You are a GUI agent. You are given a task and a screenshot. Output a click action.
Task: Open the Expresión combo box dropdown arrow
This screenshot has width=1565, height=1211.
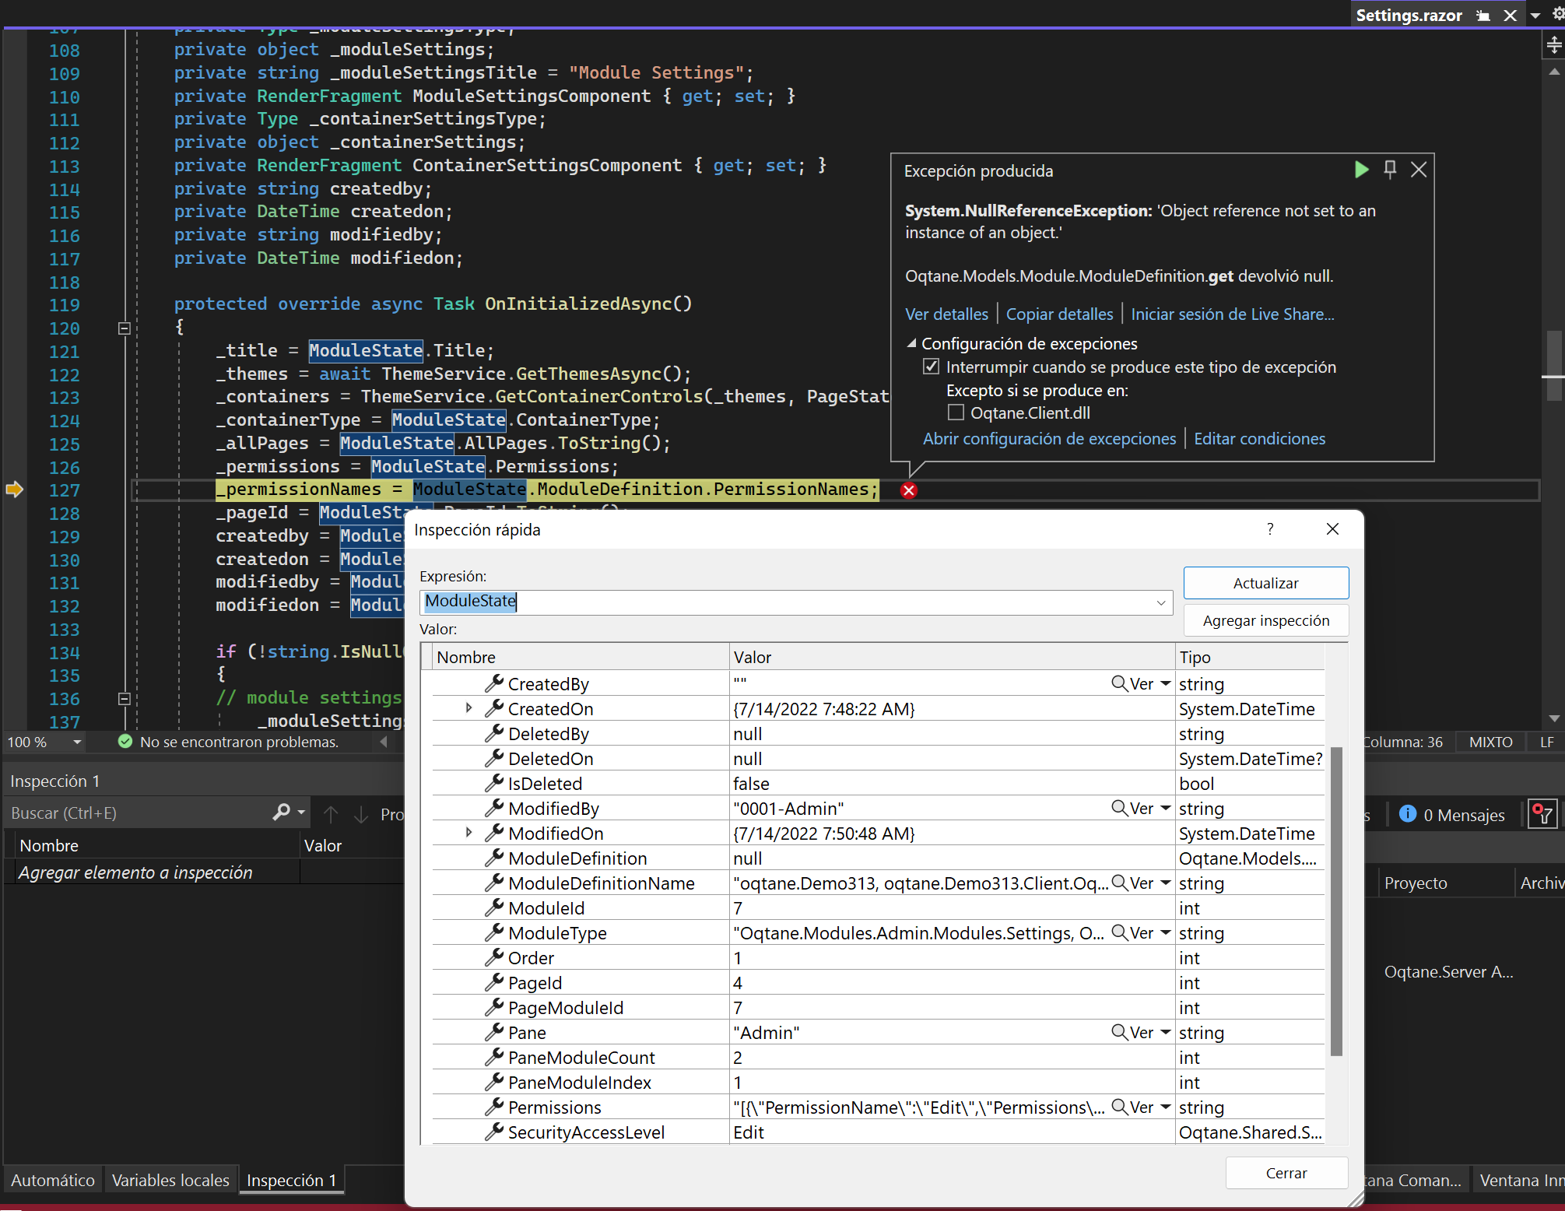(x=1160, y=602)
